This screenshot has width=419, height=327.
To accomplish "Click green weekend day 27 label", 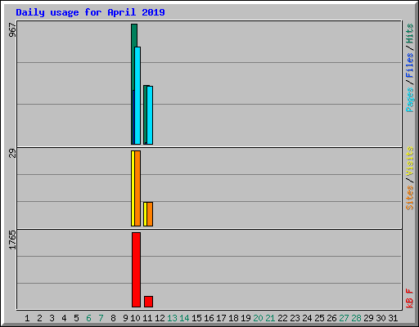I will (344, 318).
